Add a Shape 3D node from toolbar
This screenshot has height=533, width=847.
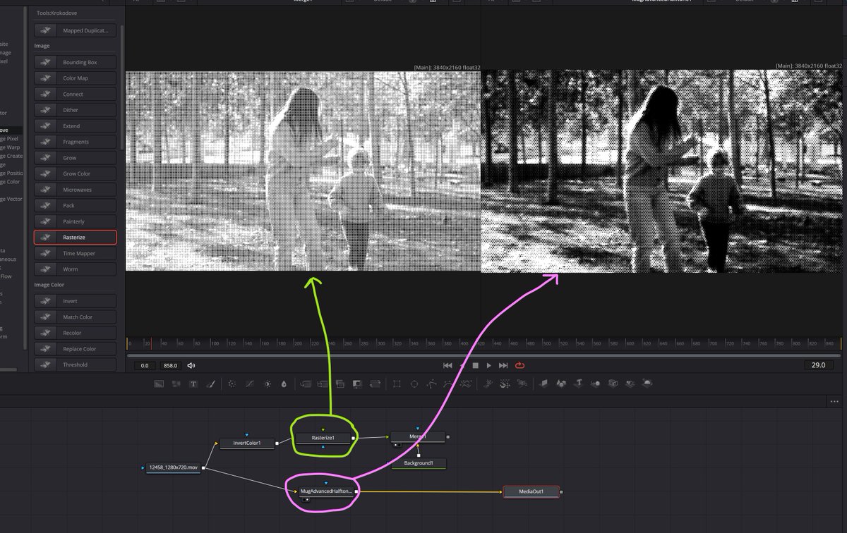click(561, 384)
